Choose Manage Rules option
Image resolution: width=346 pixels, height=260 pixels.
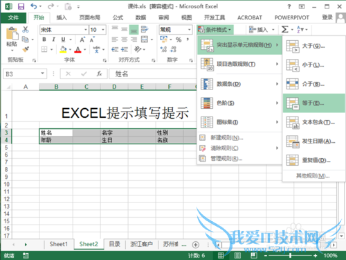point(239,159)
